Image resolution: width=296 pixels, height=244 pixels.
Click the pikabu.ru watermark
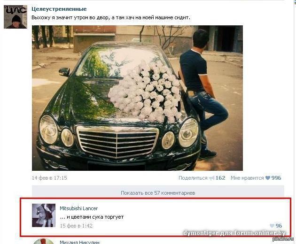click(283, 239)
